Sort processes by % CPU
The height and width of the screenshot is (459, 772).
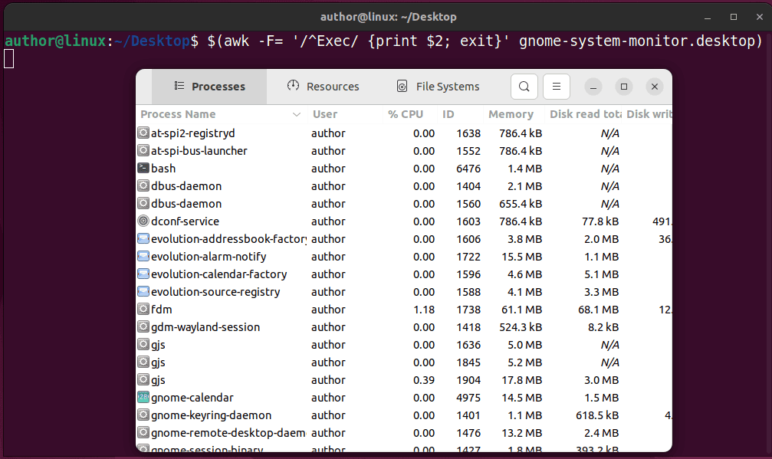click(x=405, y=113)
